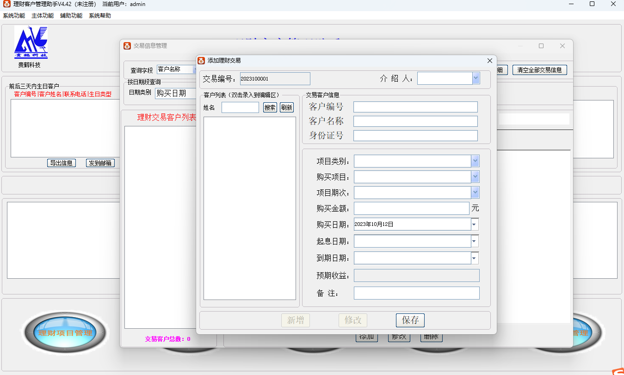
Task: Click the 交易客户总数：0 label
Action: 168,339
